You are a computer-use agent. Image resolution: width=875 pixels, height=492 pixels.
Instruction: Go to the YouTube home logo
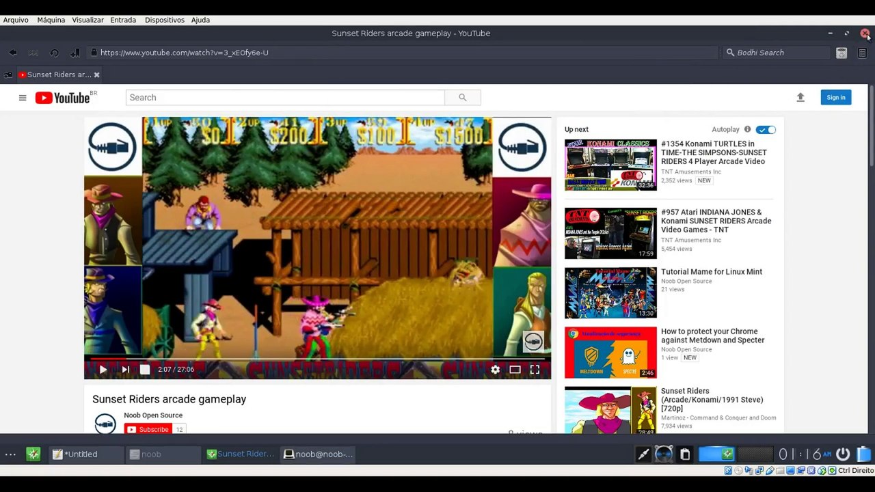(x=63, y=98)
